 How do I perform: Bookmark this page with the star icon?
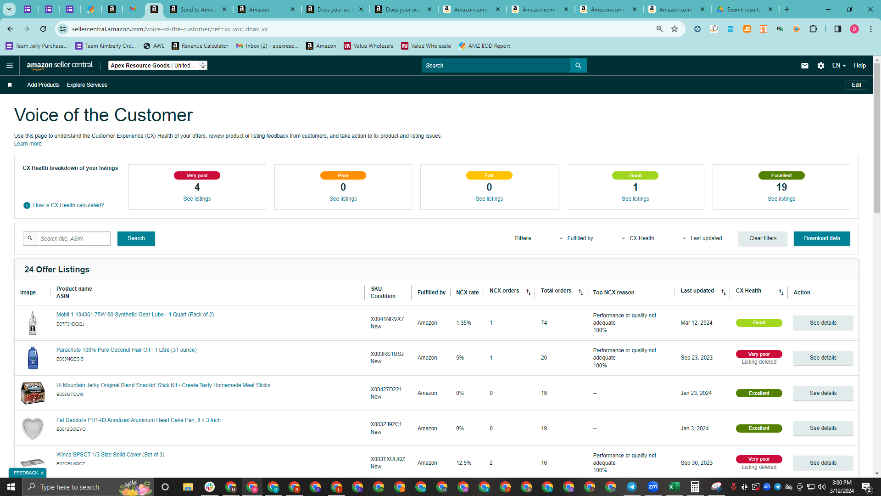pos(675,29)
